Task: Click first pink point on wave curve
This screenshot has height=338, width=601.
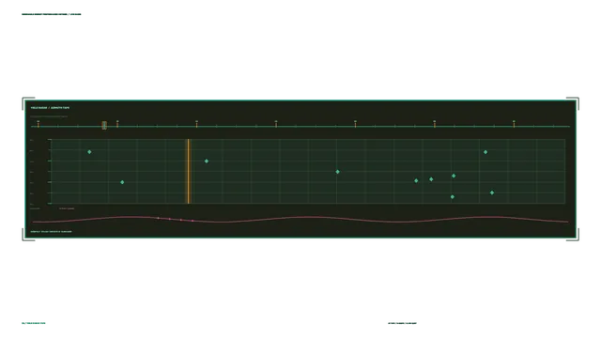Action: click(x=159, y=218)
